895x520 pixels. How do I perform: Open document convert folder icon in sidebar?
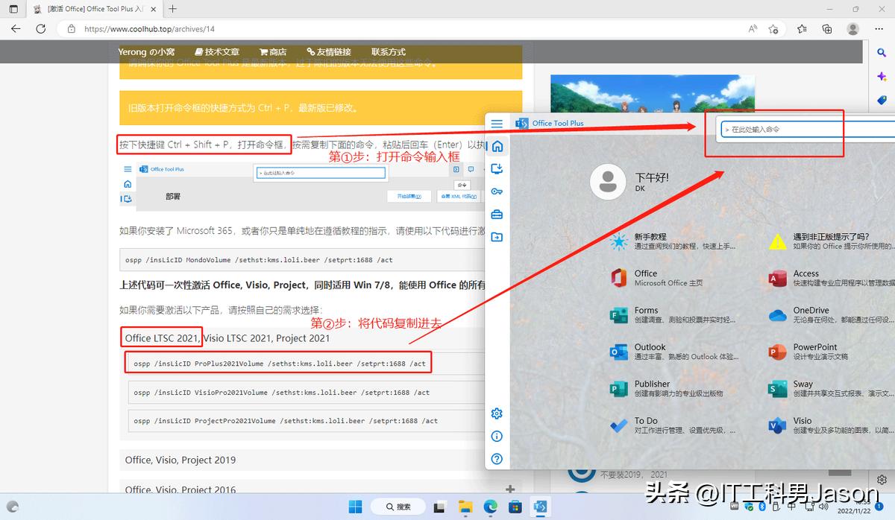tap(497, 237)
